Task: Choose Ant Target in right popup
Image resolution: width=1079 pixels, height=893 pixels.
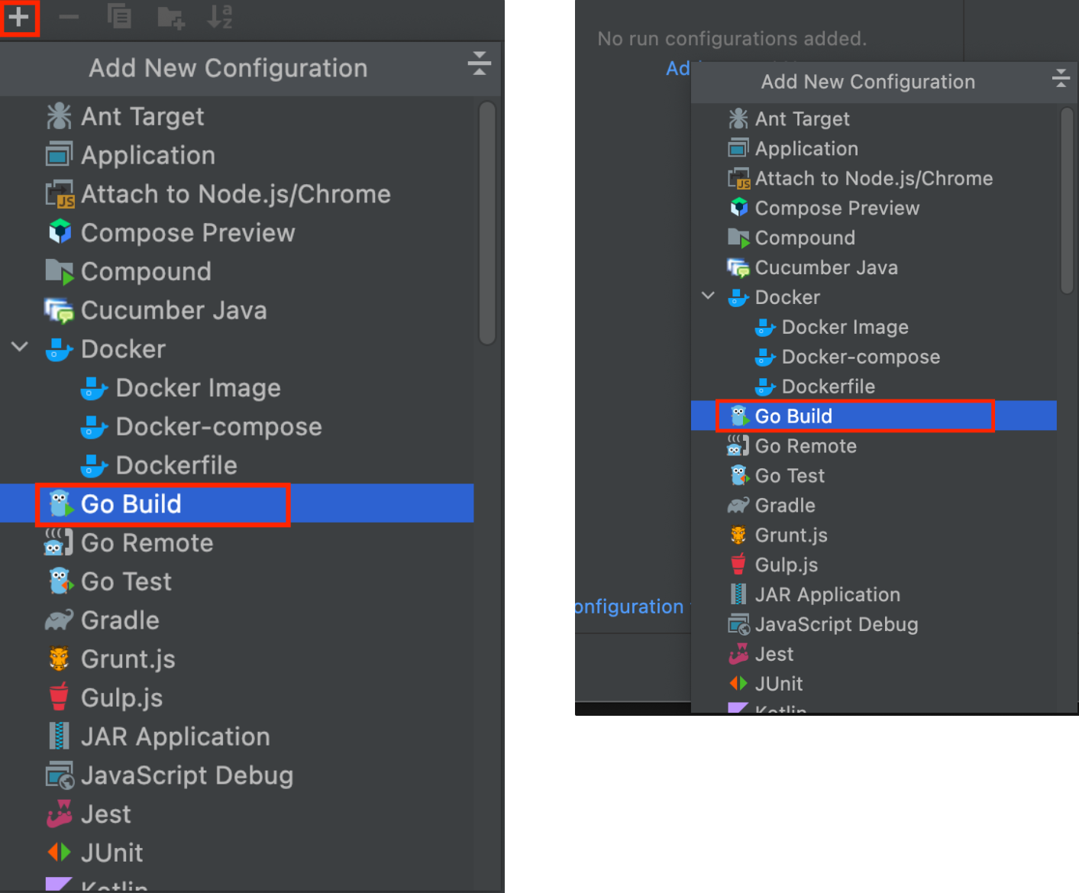Action: pyautogui.click(x=874, y=119)
